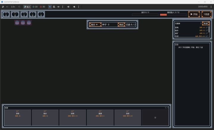Pick the 发电 card in the hand
Image resolution: width=214 pixels, height=130 pixels.
[18, 118]
